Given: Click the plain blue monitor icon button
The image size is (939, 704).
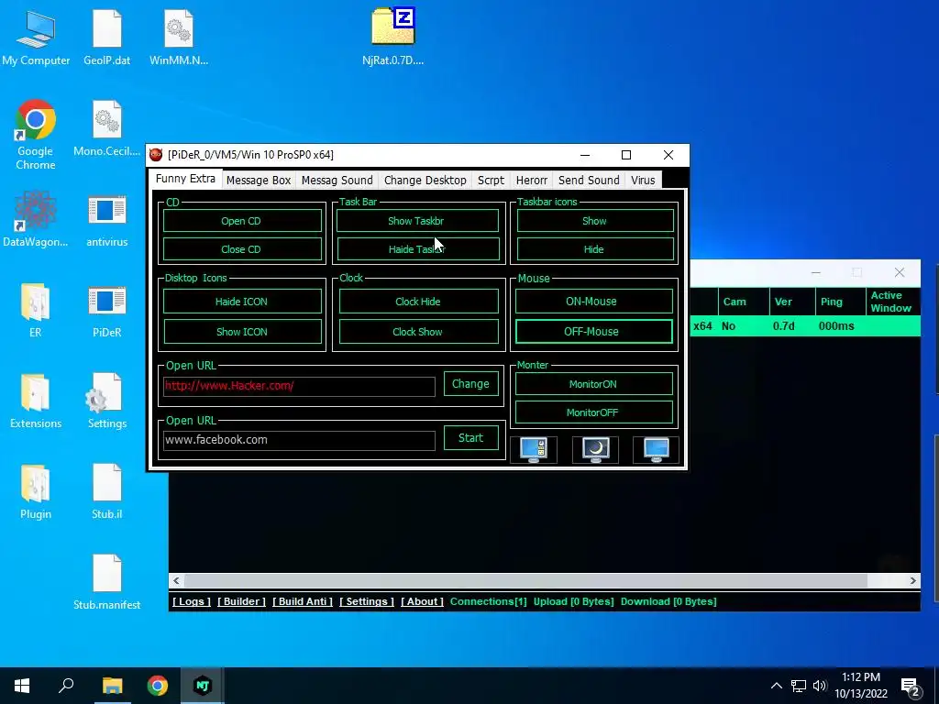Looking at the screenshot, I should (657, 449).
